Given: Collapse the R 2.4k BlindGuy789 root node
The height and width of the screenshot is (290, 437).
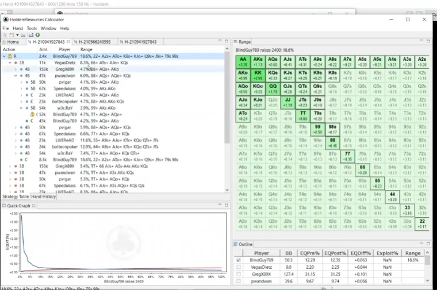Looking at the screenshot, I should click(4, 56).
